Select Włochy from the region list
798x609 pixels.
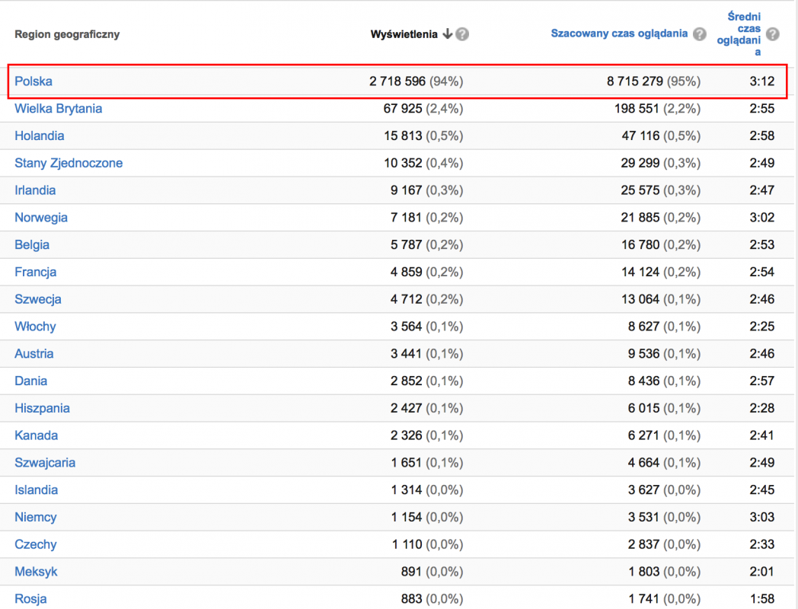click(x=35, y=327)
